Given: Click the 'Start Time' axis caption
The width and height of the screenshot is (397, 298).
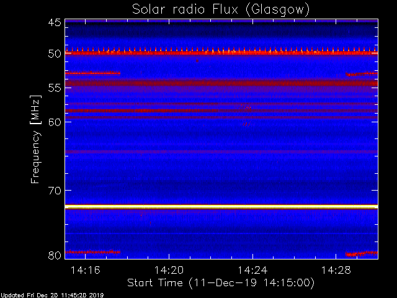Looking at the screenshot, I should point(154,282).
